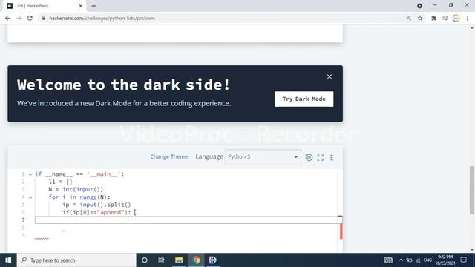Click the if append condition line
Viewport: 475px width, 267px height.
(x=96, y=212)
